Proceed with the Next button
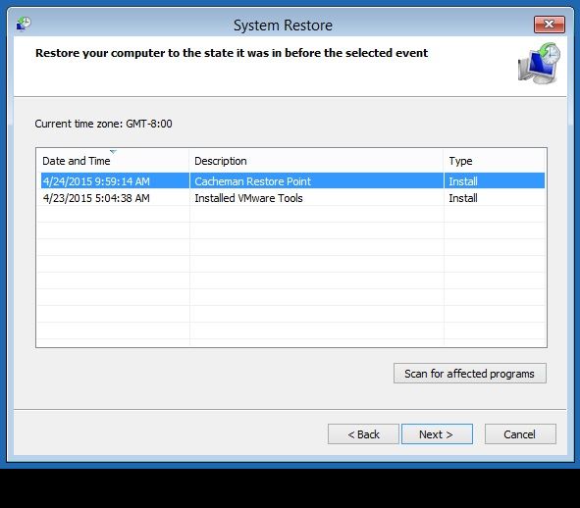The height and width of the screenshot is (508, 580). (437, 434)
